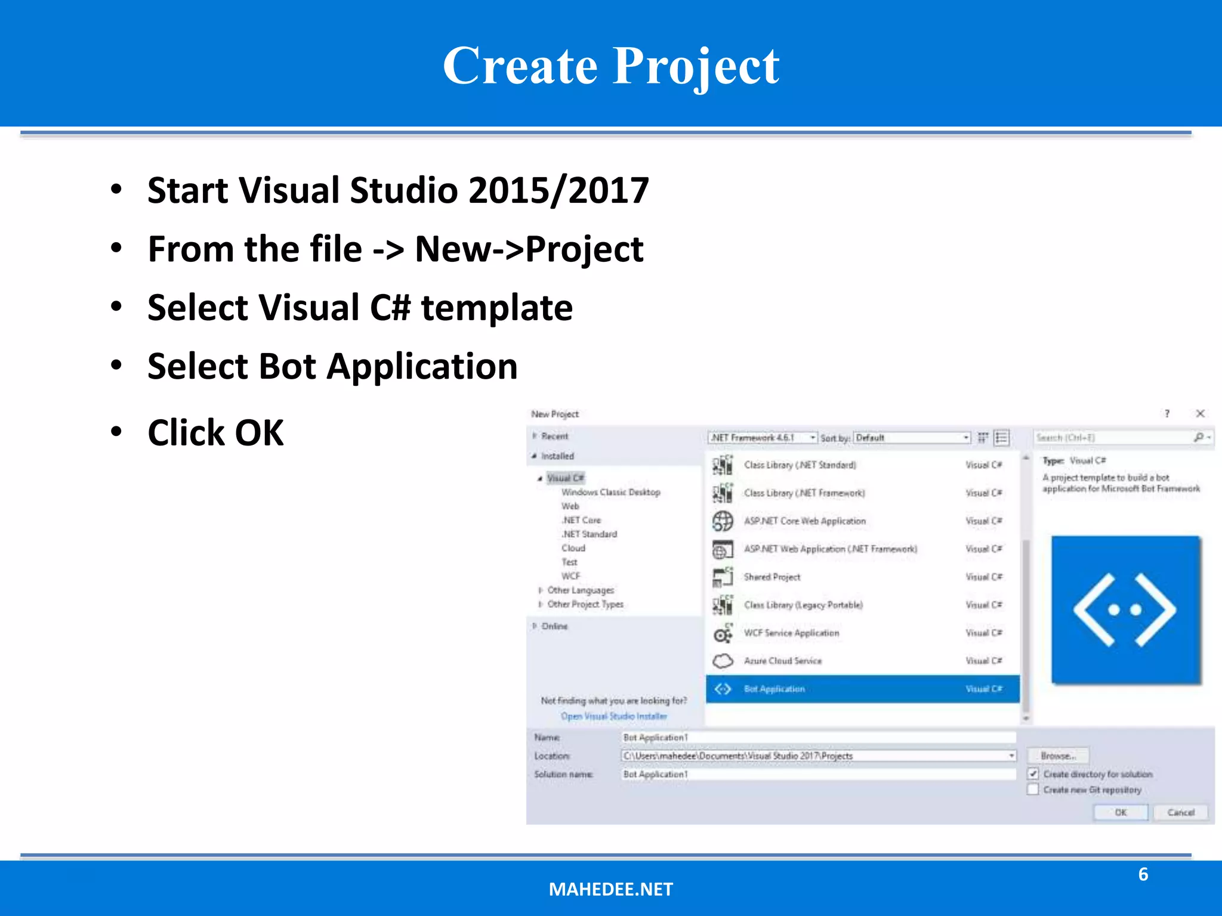Click the Shared Project template icon
The width and height of the screenshot is (1222, 916).
pyautogui.click(x=723, y=577)
